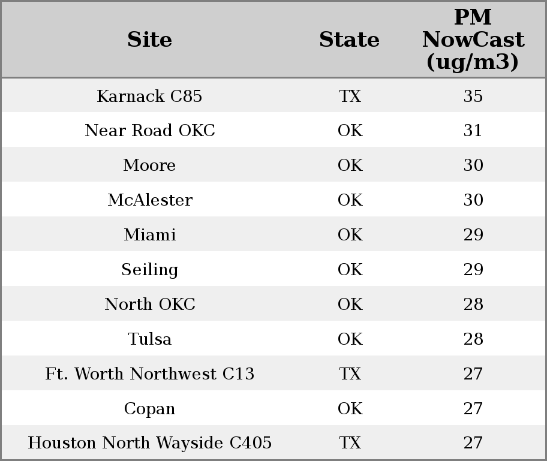
Task: Select the North OKC site cell
Action: coord(150,305)
